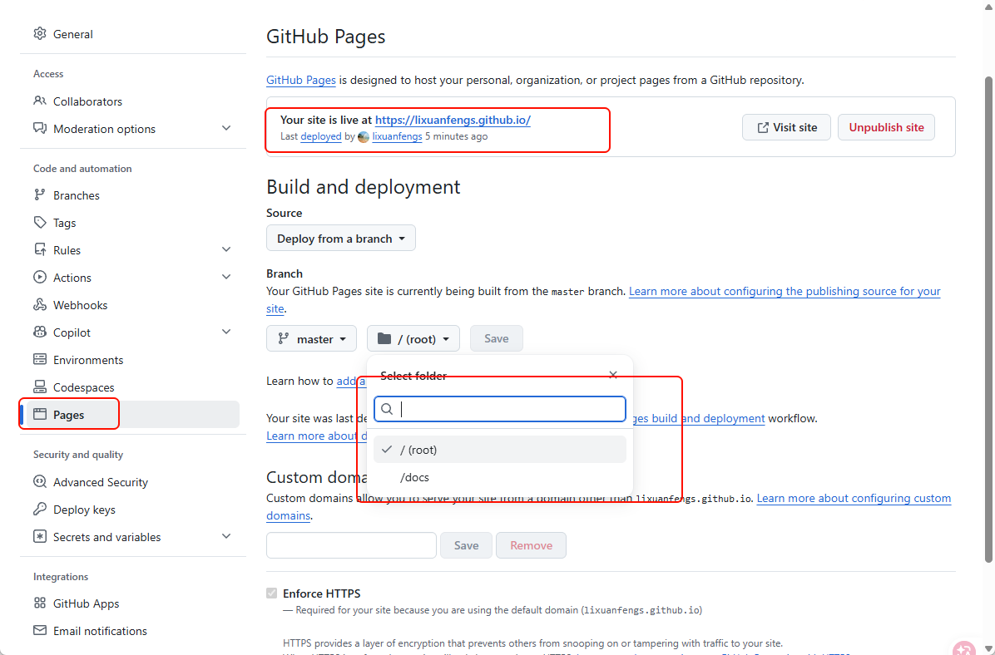Viewport: 995px width, 655px height.
Task: Click the deployed link under site status
Action: (x=321, y=136)
